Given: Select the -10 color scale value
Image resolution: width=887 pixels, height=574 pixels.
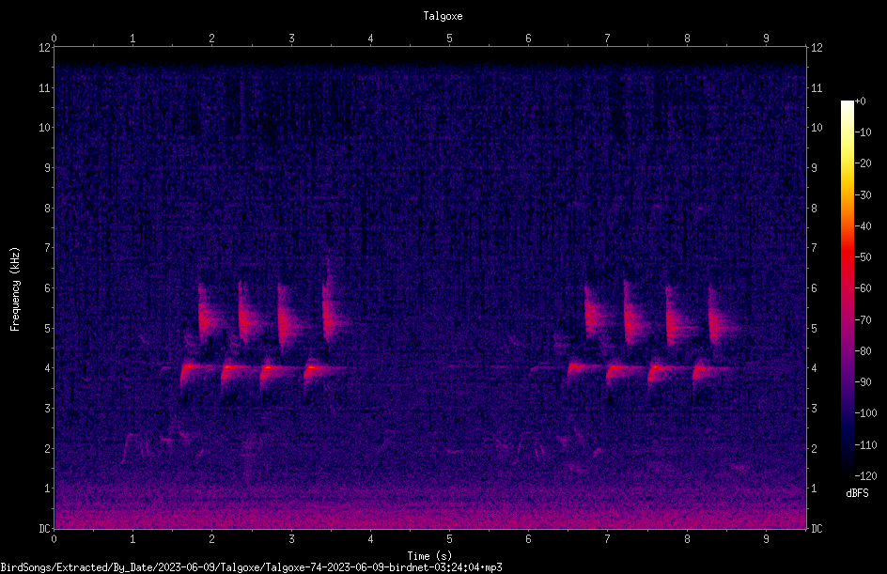Looking at the screenshot, I should [864, 132].
